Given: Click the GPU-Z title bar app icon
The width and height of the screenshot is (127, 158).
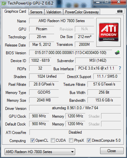Looking at the screenshot, I should coord(4,3).
